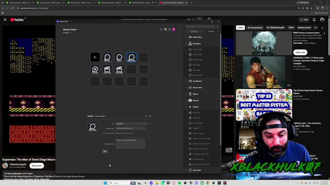Viewport: 330px width, 186px height.
Task: Switch to the Plugins tab
Action: [x=211, y=31]
